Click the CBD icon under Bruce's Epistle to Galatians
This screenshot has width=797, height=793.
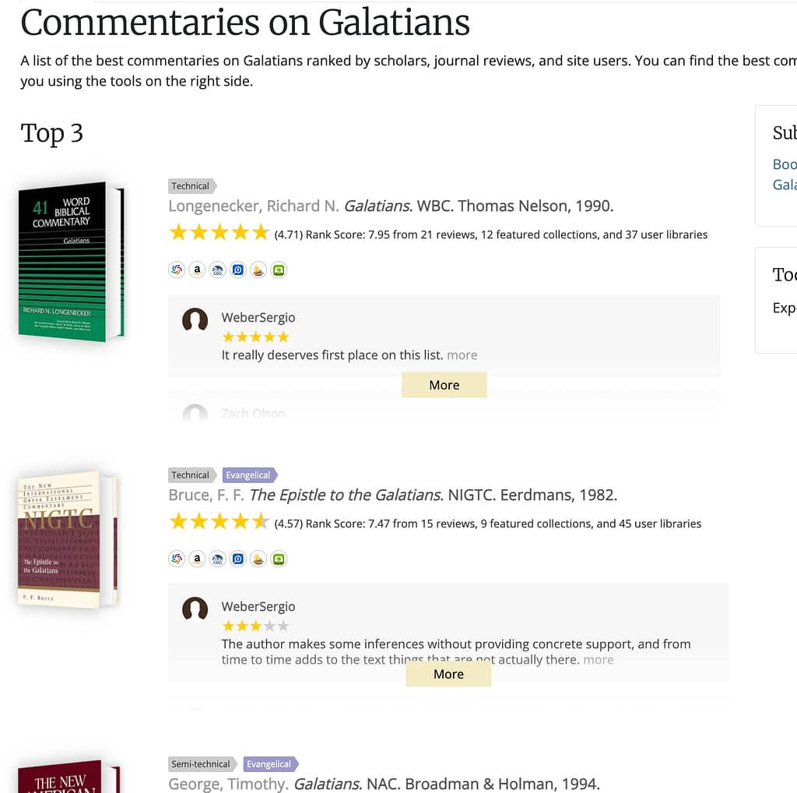[x=218, y=559]
